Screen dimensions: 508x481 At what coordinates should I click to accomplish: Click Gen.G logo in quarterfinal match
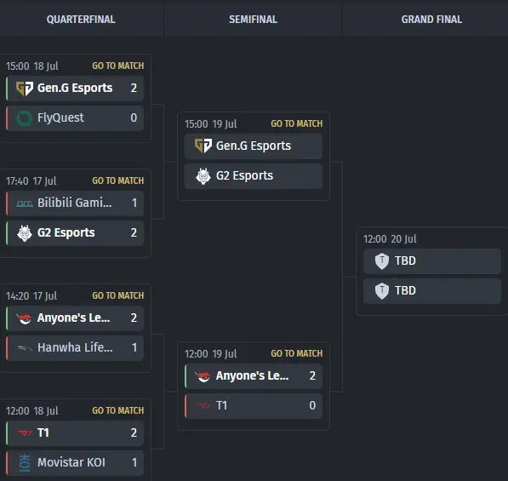[25, 89]
